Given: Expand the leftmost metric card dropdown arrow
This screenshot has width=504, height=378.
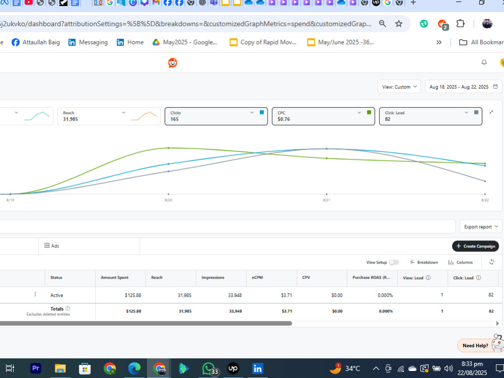Looking at the screenshot, I should (16, 112).
